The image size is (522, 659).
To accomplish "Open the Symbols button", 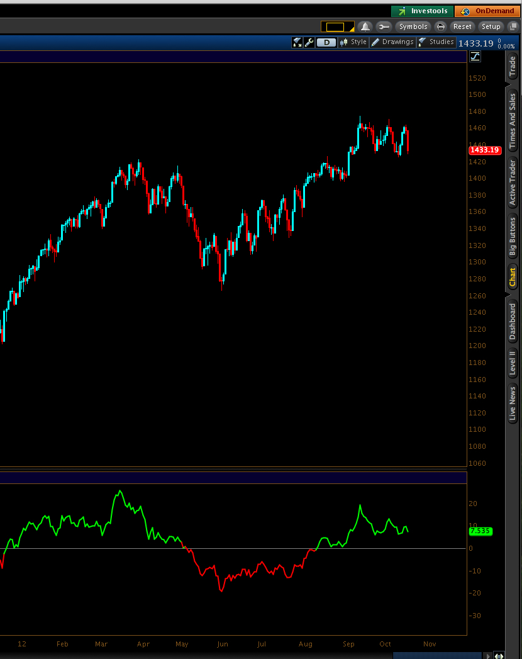I will 413,27.
